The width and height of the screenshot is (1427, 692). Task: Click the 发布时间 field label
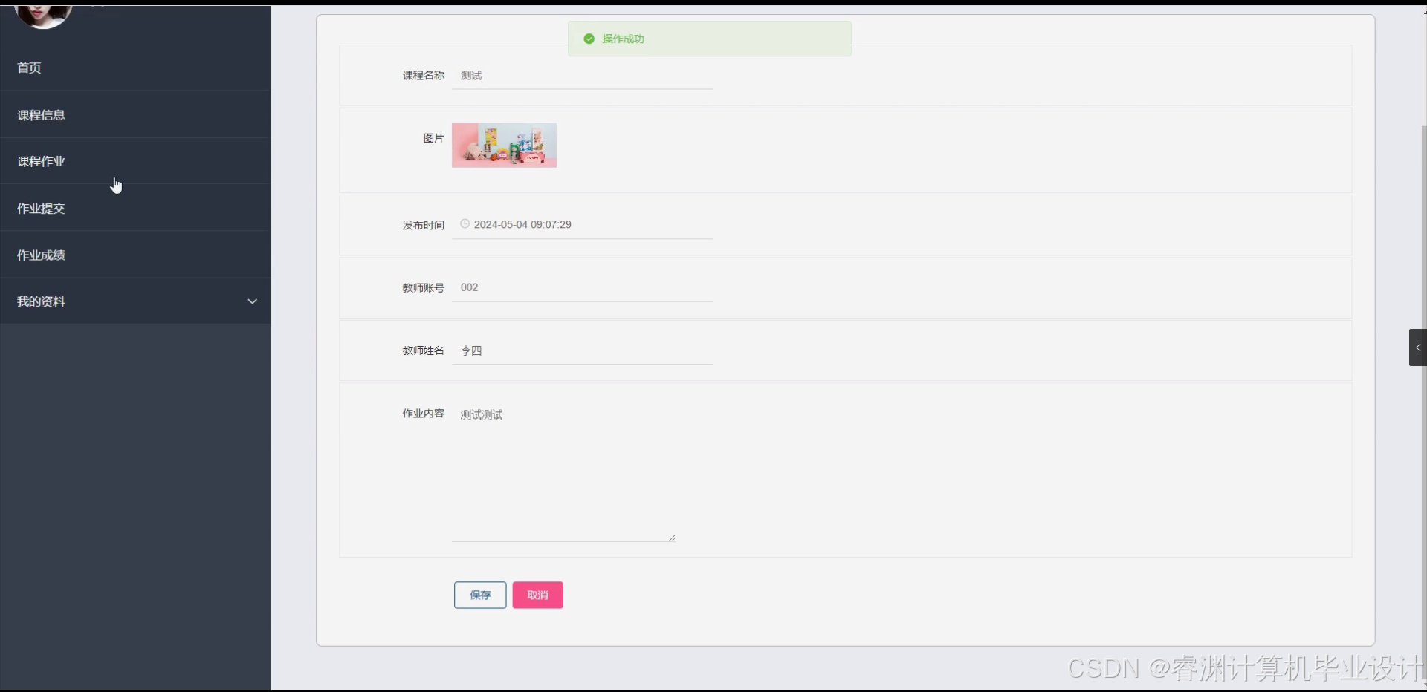(x=423, y=225)
